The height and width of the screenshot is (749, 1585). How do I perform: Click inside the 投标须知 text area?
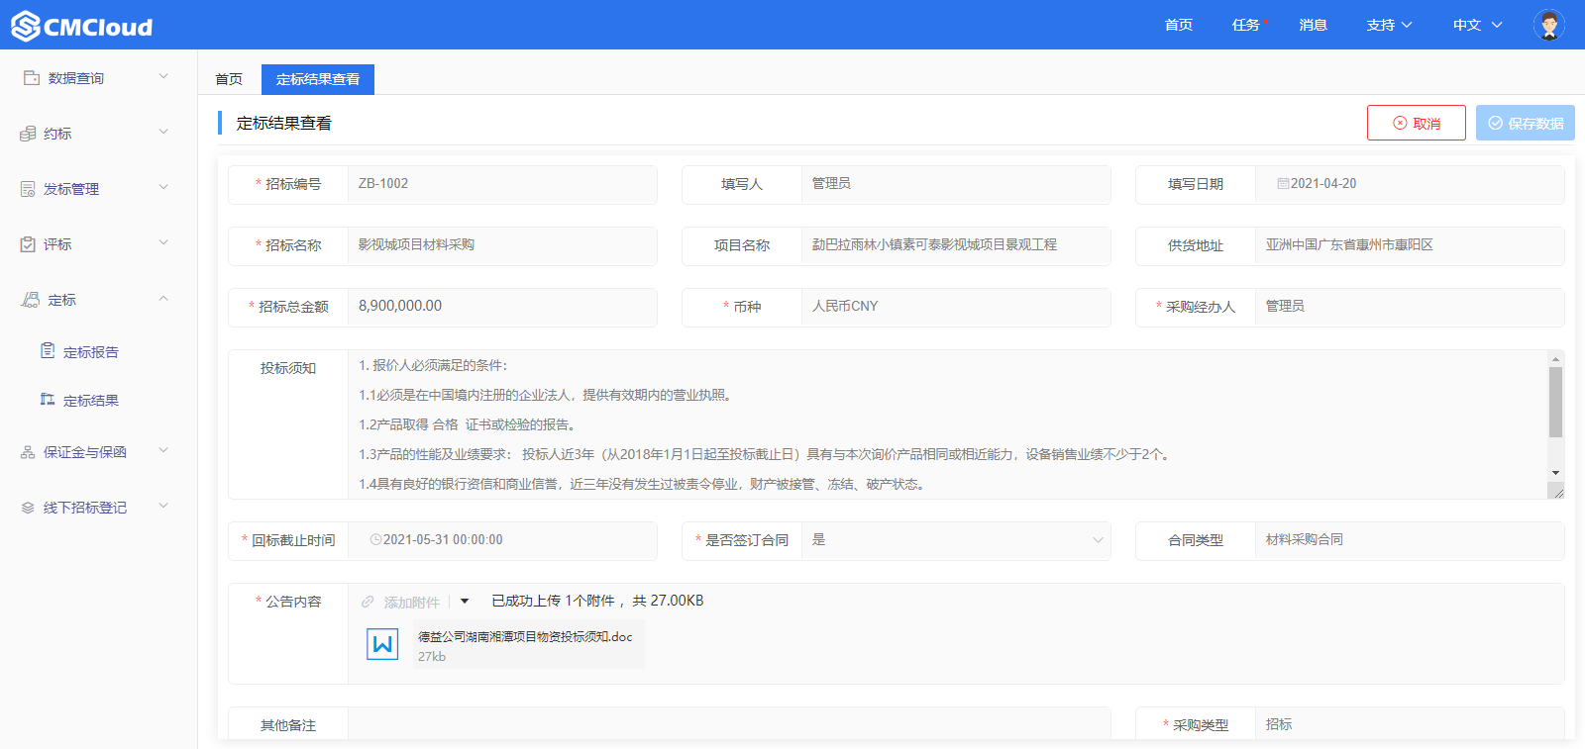pyautogui.click(x=948, y=424)
